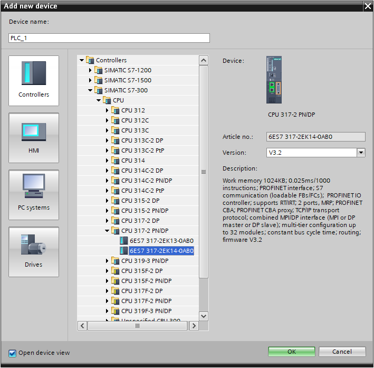Click the folder icon beside CPU 312
This screenshot has height=368, width=374.
115,110
